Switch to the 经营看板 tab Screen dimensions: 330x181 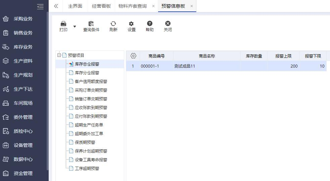pos(101,6)
